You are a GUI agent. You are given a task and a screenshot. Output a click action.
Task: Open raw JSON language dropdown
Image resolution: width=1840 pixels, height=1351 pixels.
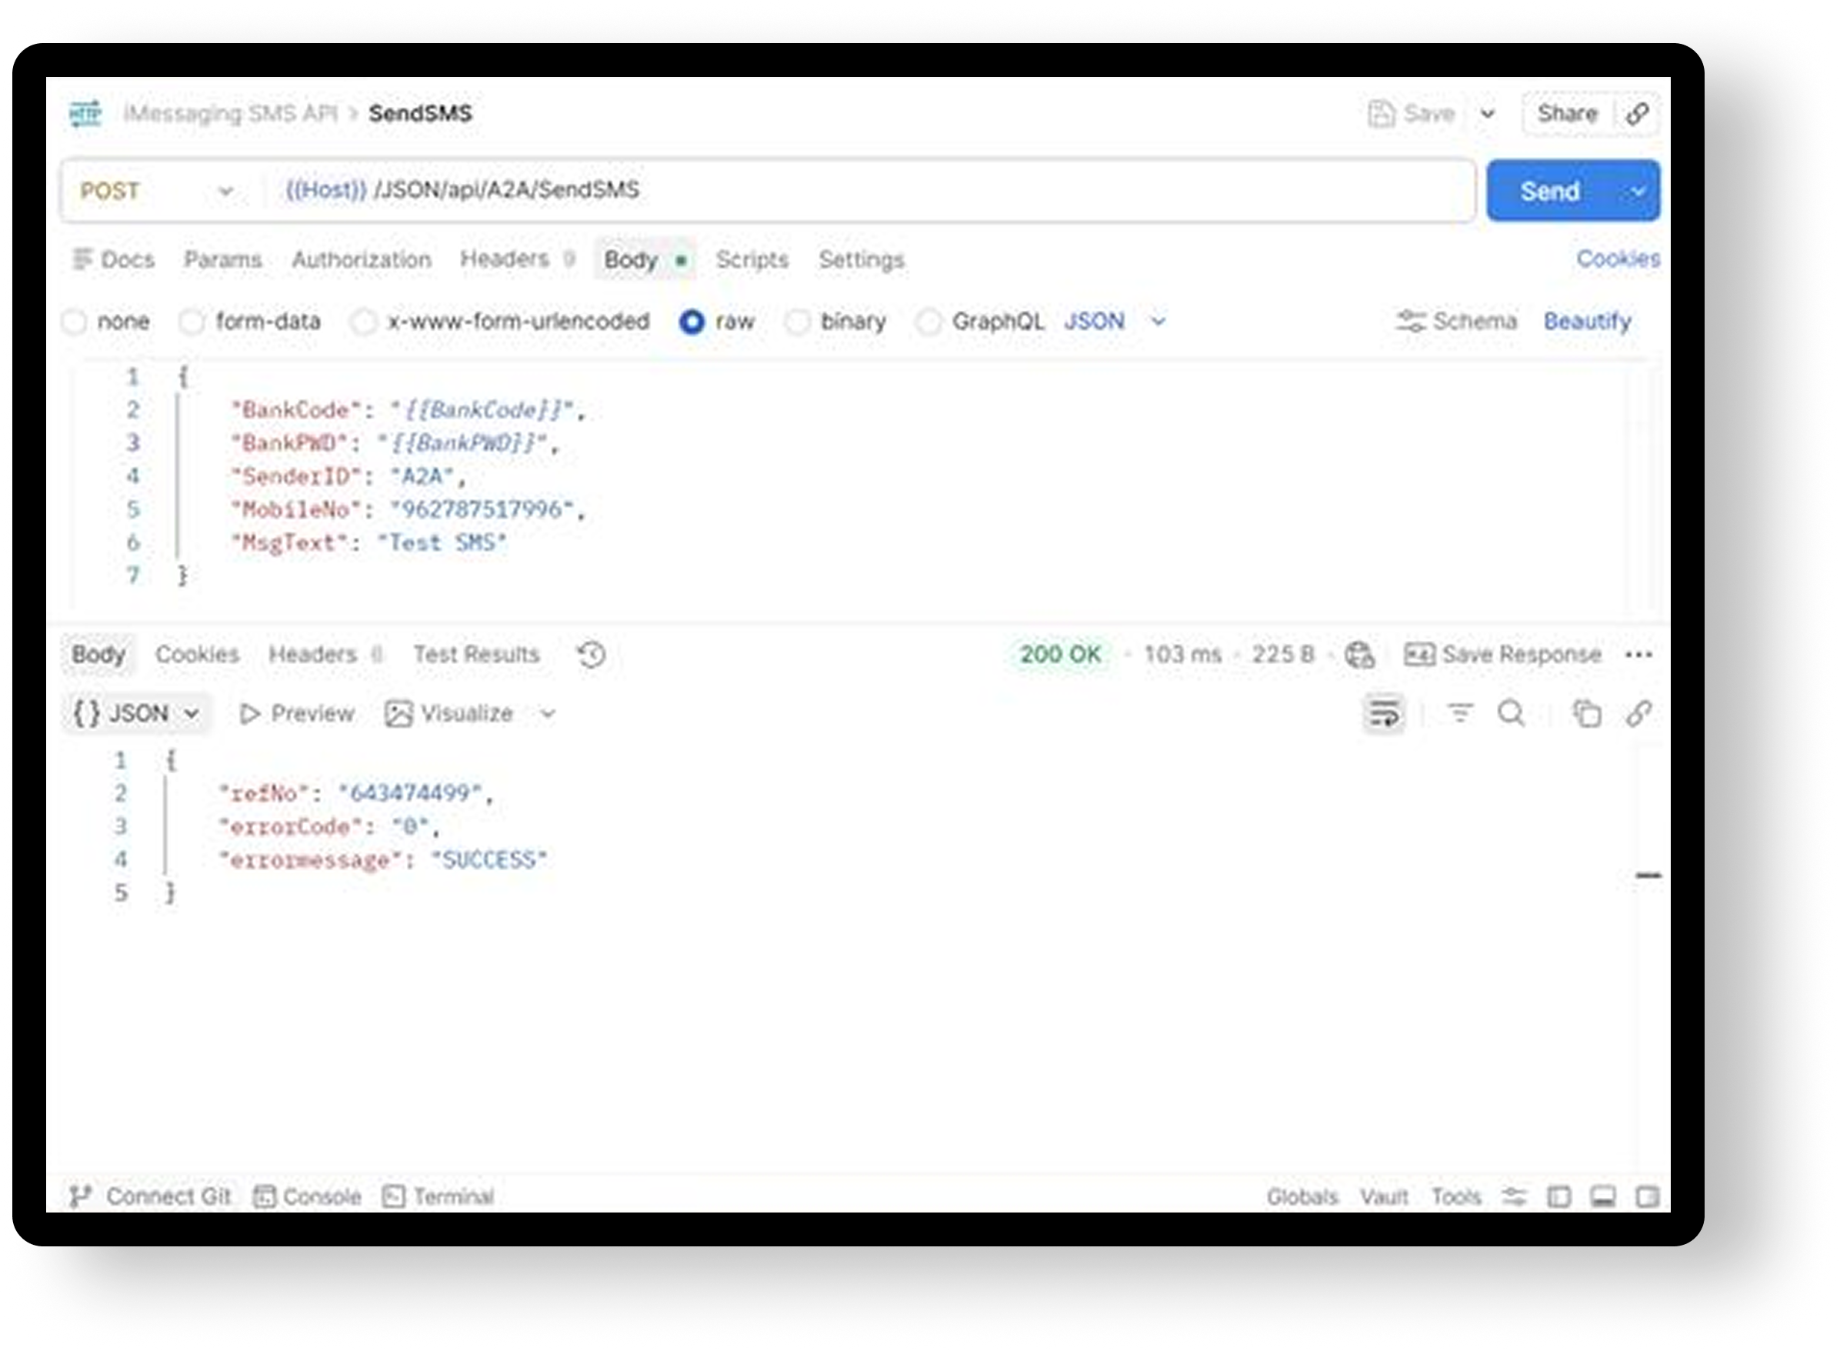1115,321
